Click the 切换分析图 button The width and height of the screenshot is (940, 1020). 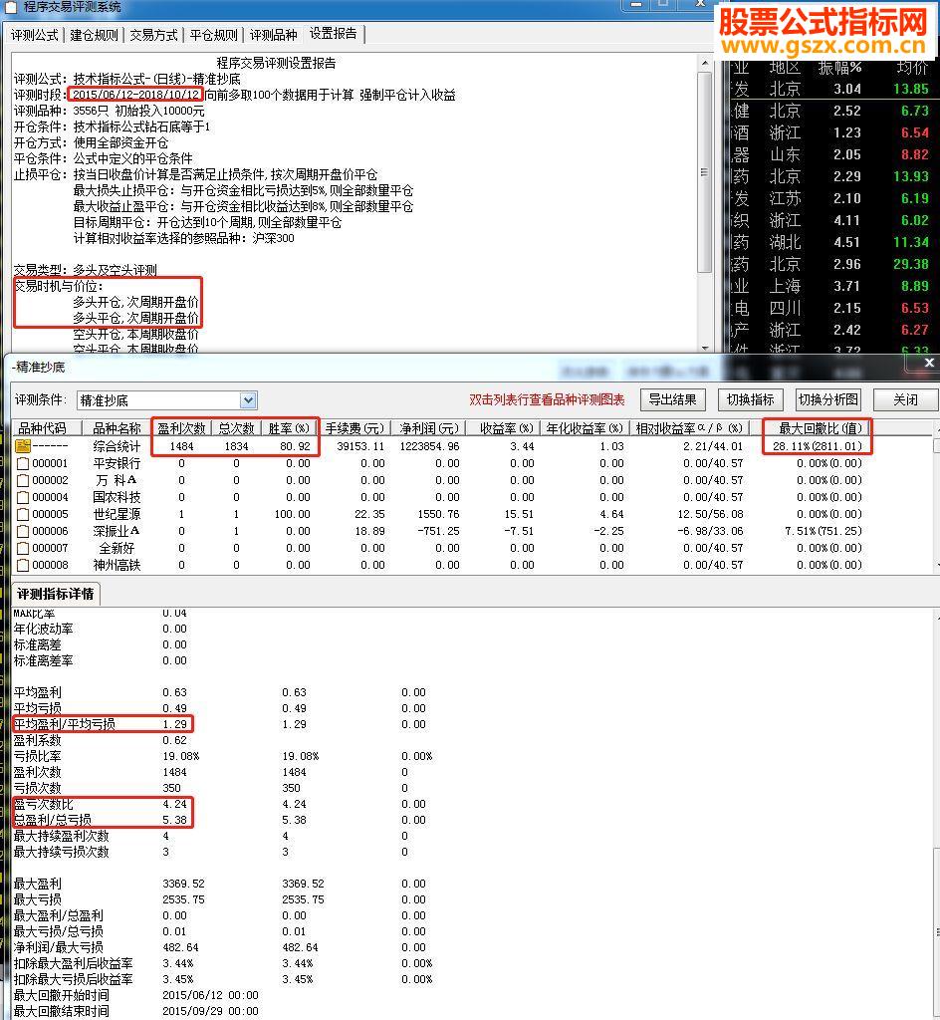pos(828,399)
